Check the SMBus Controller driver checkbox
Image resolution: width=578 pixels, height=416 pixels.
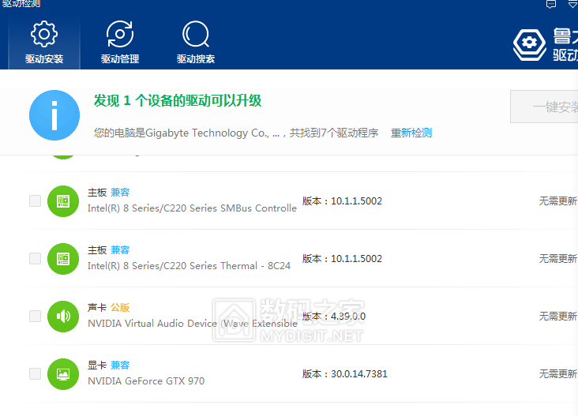(35, 201)
